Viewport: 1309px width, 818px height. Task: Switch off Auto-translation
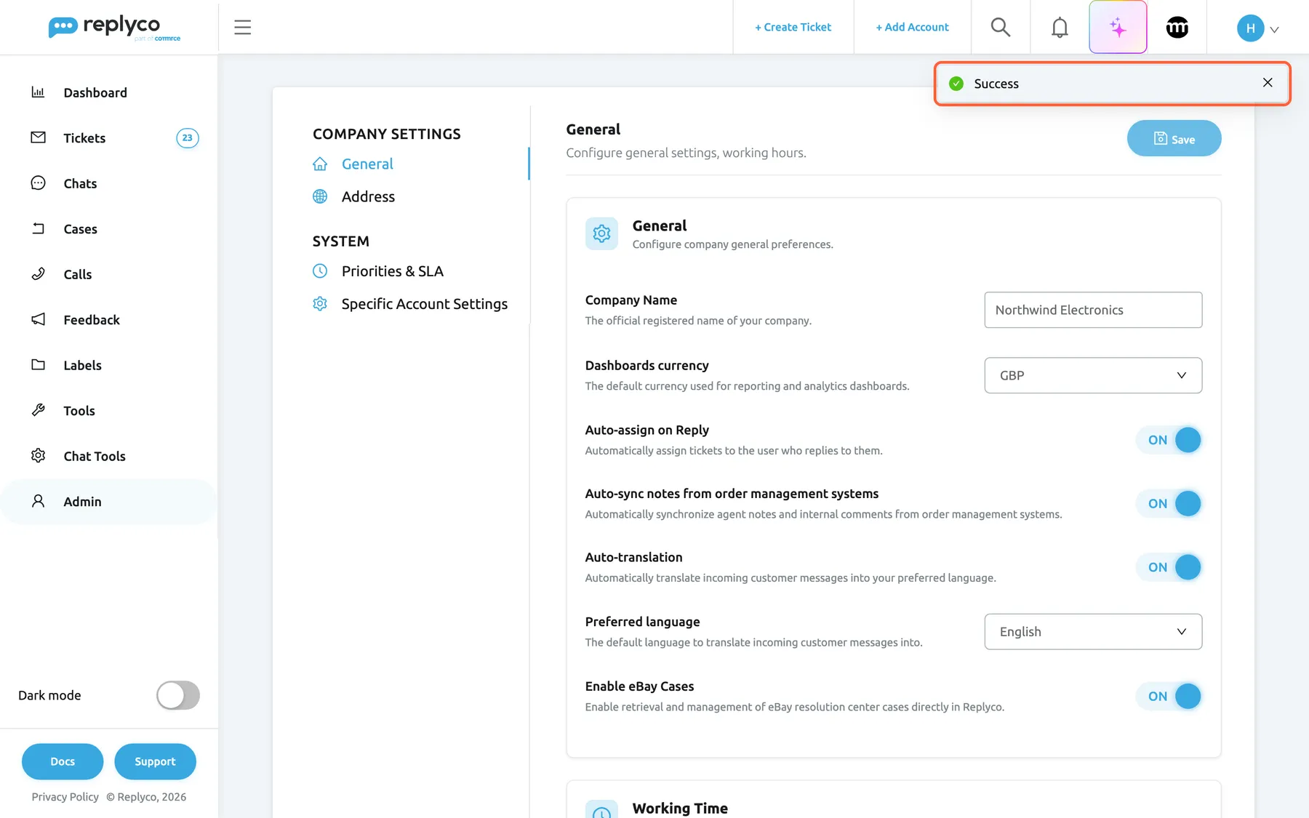point(1169,567)
